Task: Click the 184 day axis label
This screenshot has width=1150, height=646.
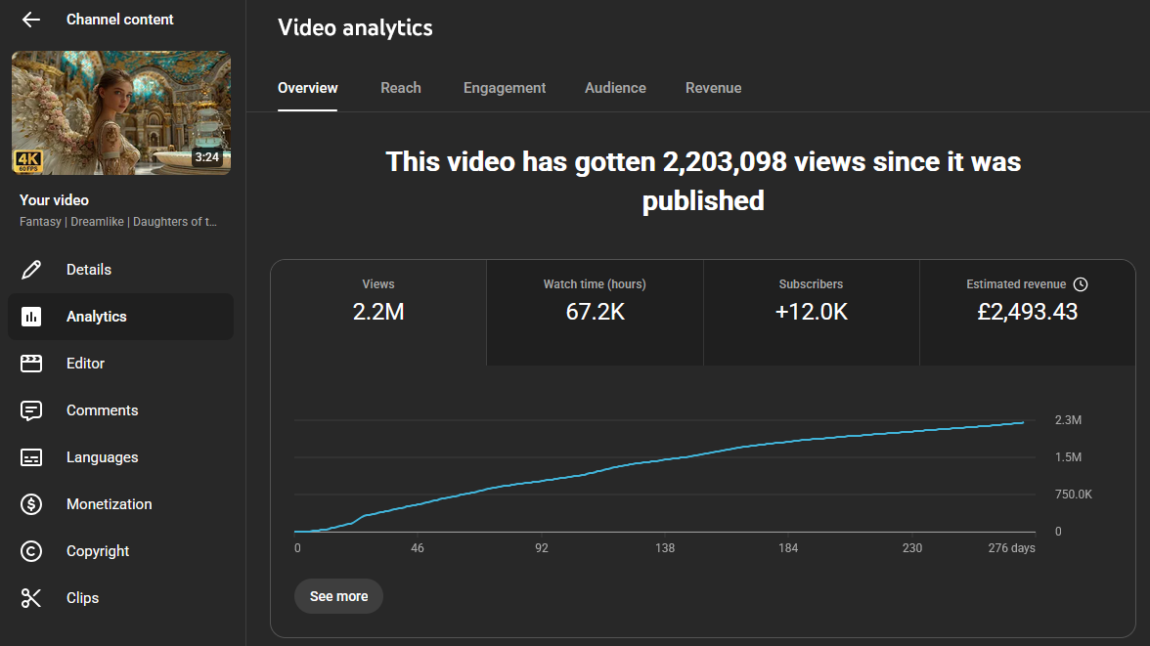Action: [788, 547]
